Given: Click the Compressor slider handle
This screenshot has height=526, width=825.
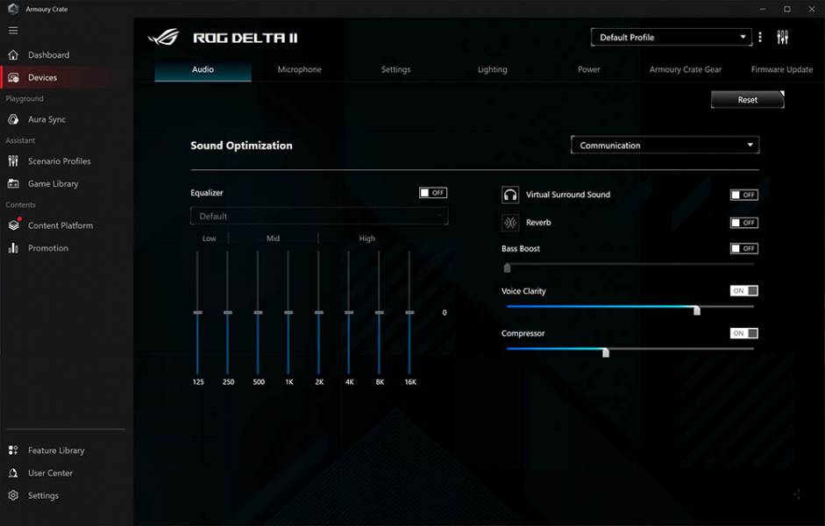Looking at the screenshot, I should 606,352.
